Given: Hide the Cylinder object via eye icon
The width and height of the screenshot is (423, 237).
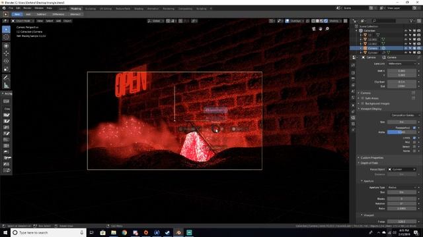Looking at the screenshot, I should pyautogui.click(x=406, y=53).
